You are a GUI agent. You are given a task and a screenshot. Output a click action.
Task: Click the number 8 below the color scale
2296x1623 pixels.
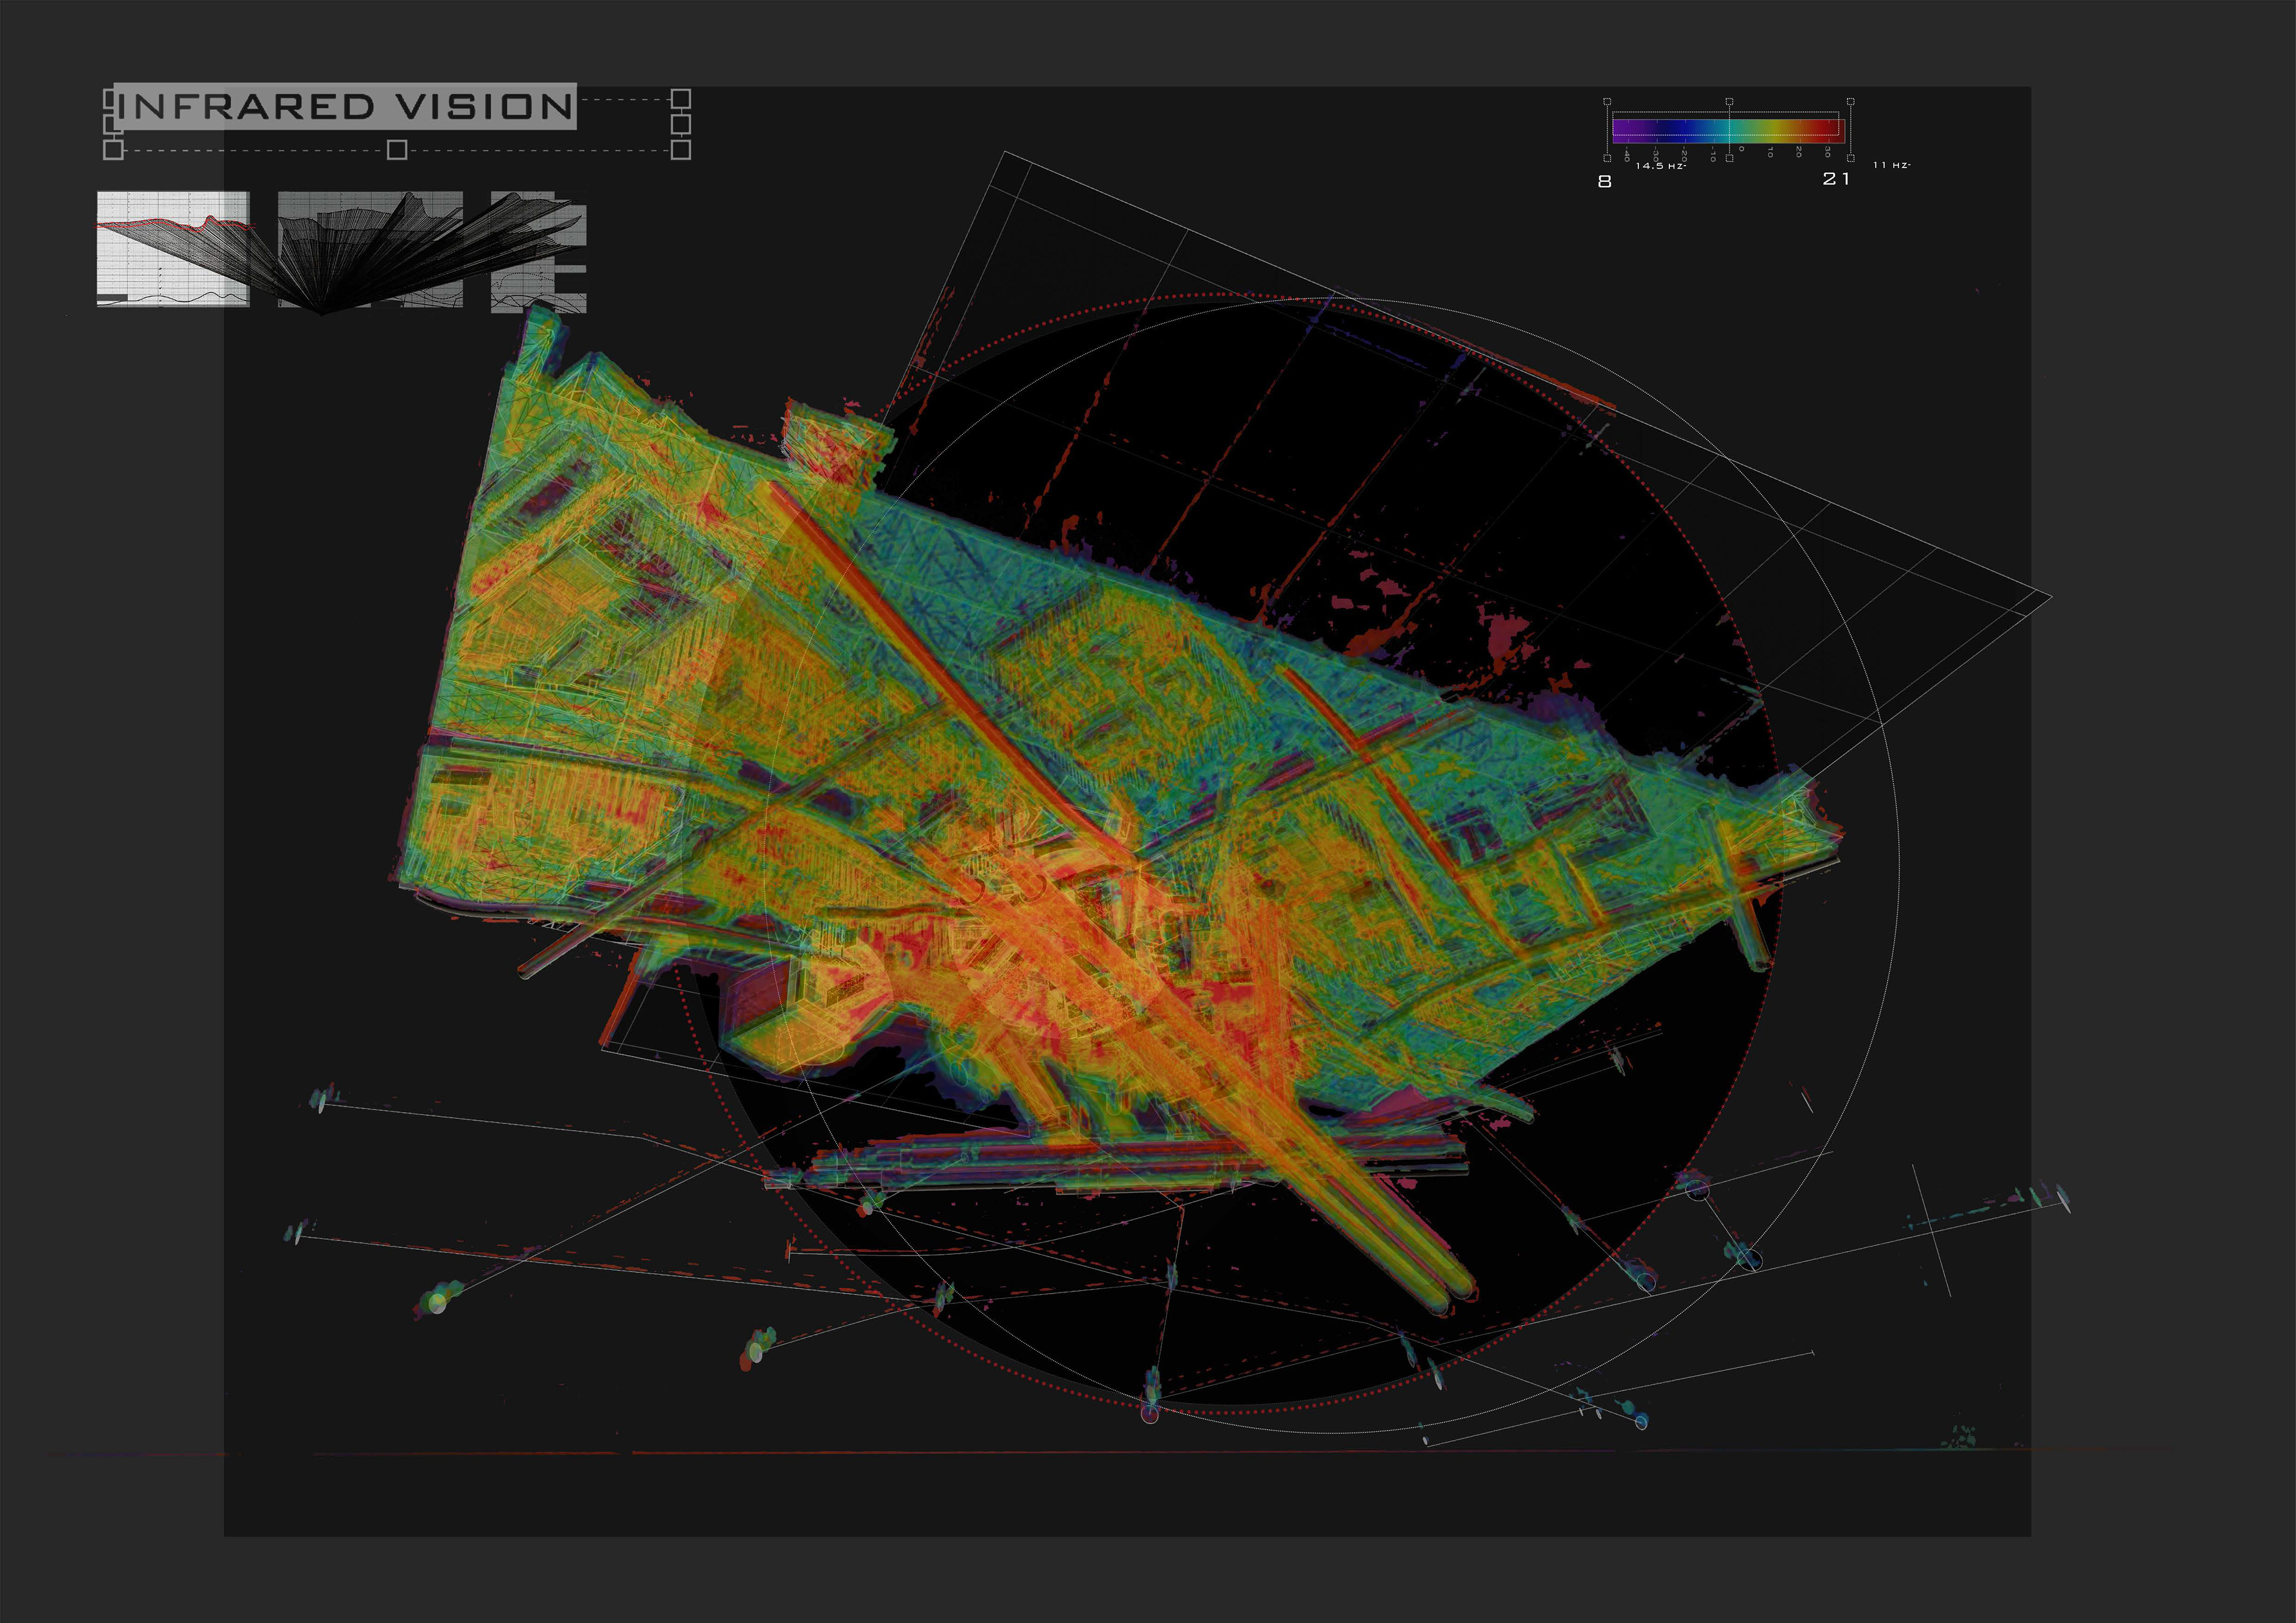pos(1605,182)
